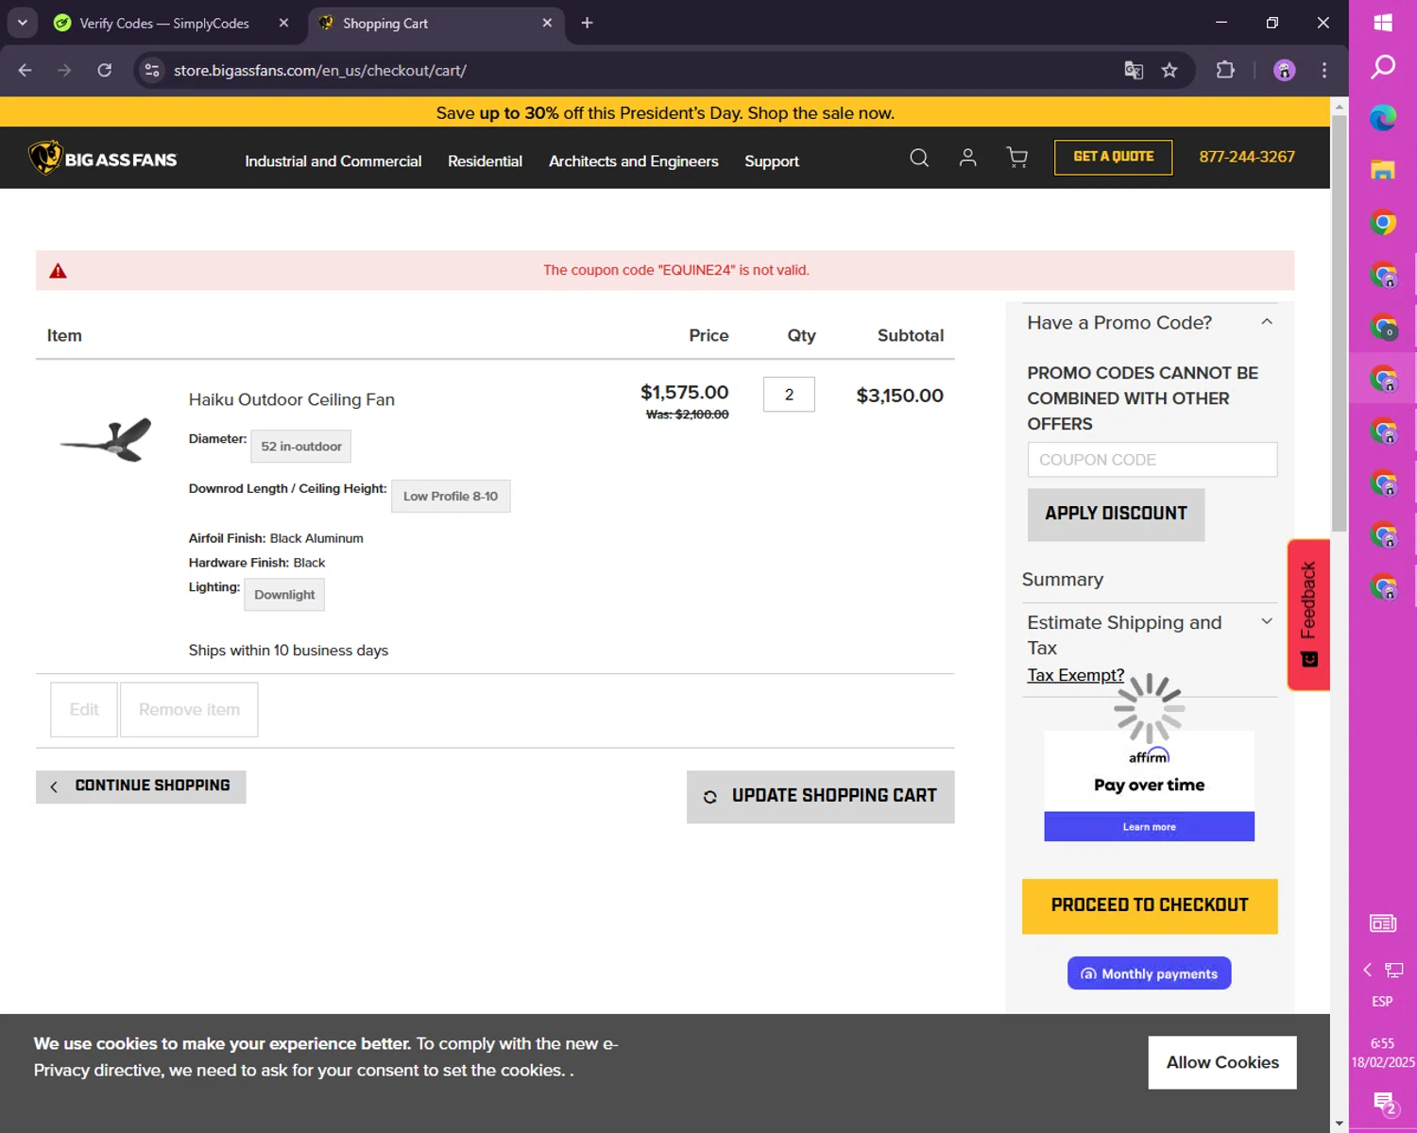Open tab search dropdown arrow

pos(22,23)
